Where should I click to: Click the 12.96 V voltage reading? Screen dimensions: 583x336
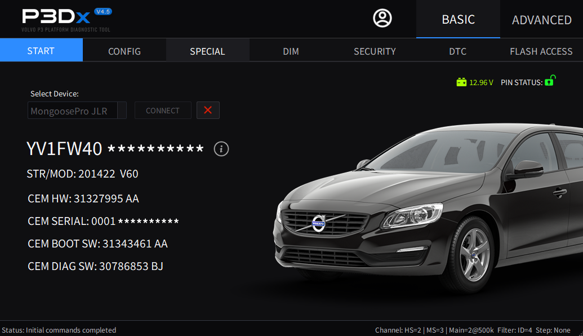[481, 83]
